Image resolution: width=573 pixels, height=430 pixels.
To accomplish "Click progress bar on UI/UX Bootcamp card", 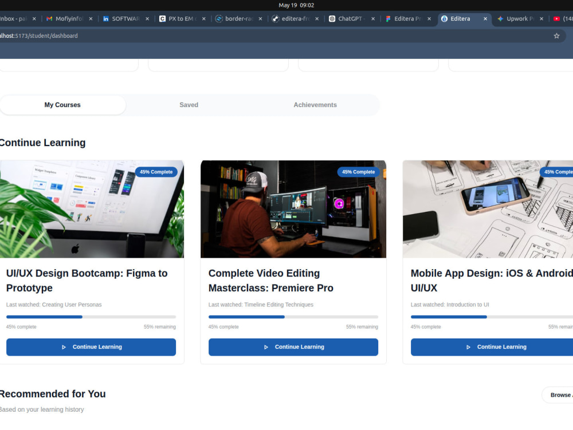I will pos(91,317).
